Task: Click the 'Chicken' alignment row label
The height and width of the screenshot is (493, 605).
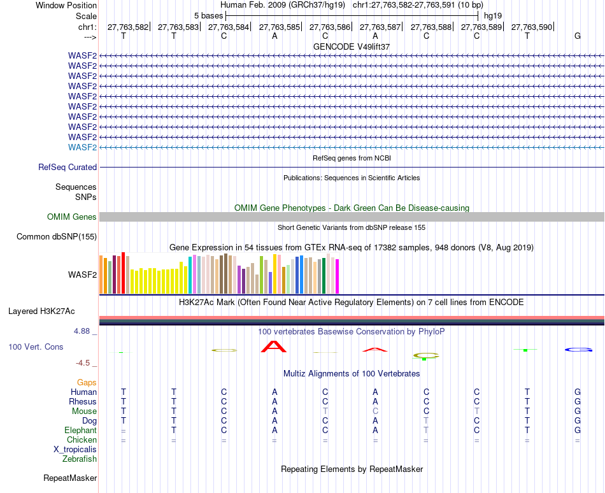Action: click(82, 439)
